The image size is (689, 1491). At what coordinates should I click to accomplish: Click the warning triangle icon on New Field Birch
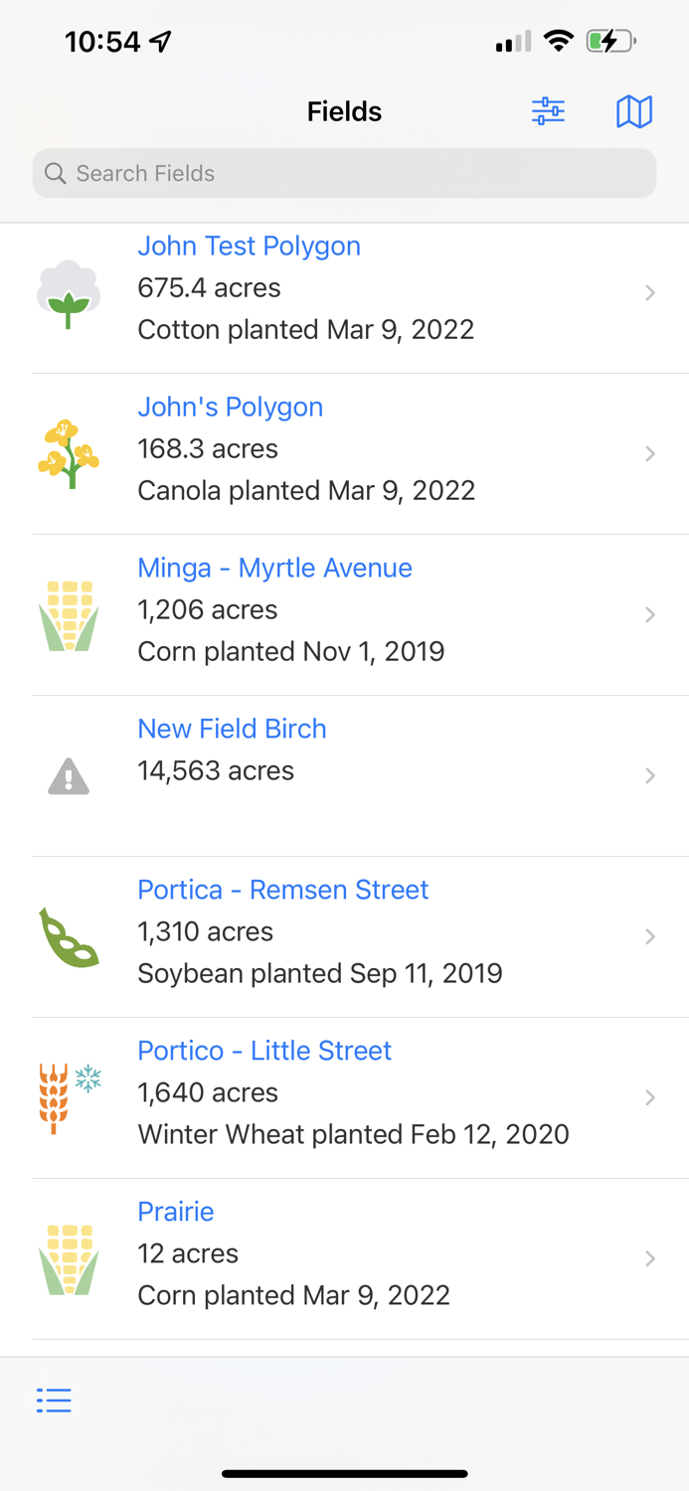click(x=69, y=775)
